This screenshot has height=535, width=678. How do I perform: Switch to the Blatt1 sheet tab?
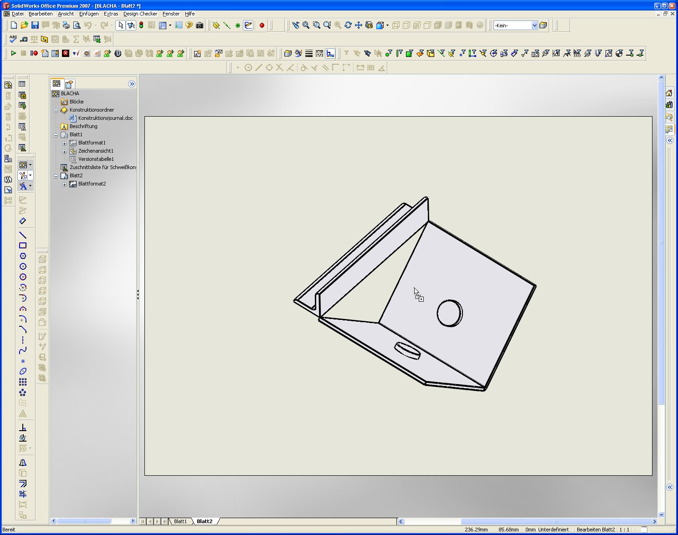[180, 521]
